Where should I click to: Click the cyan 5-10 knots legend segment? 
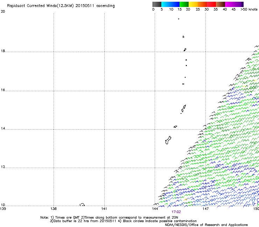coord(166,4)
